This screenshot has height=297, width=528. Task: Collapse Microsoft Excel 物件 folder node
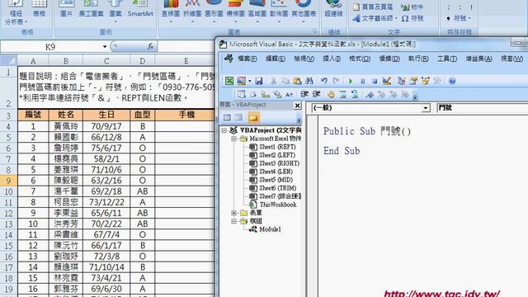234,139
